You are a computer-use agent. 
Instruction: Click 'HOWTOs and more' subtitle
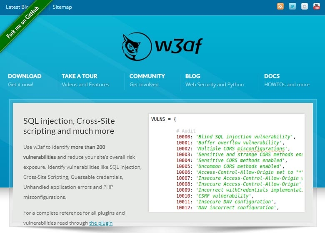pyautogui.click(x=287, y=85)
